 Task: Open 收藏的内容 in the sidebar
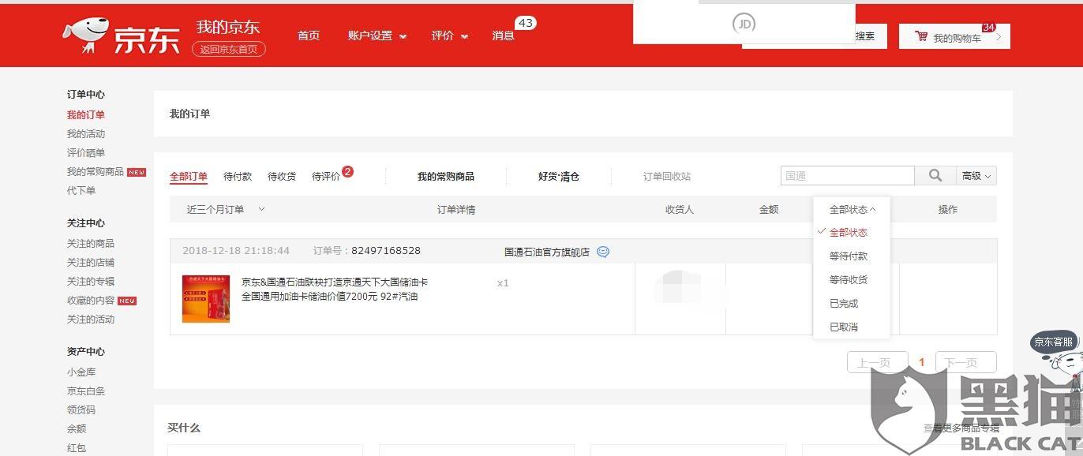pos(91,300)
